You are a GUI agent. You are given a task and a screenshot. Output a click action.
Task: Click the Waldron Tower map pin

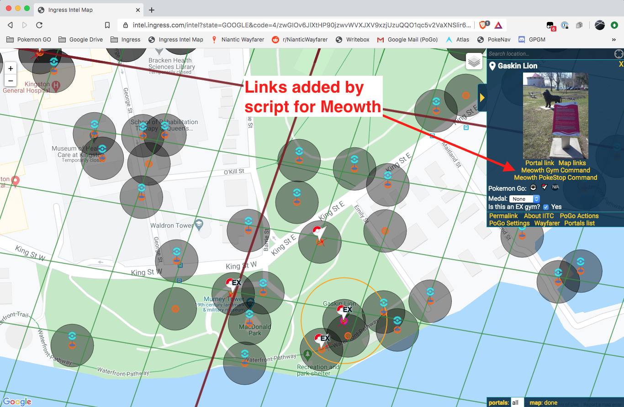[198, 224]
